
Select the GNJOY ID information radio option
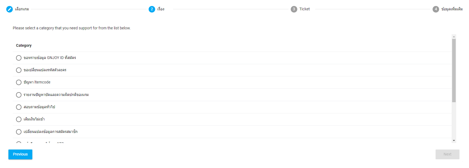(x=19, y=58)
